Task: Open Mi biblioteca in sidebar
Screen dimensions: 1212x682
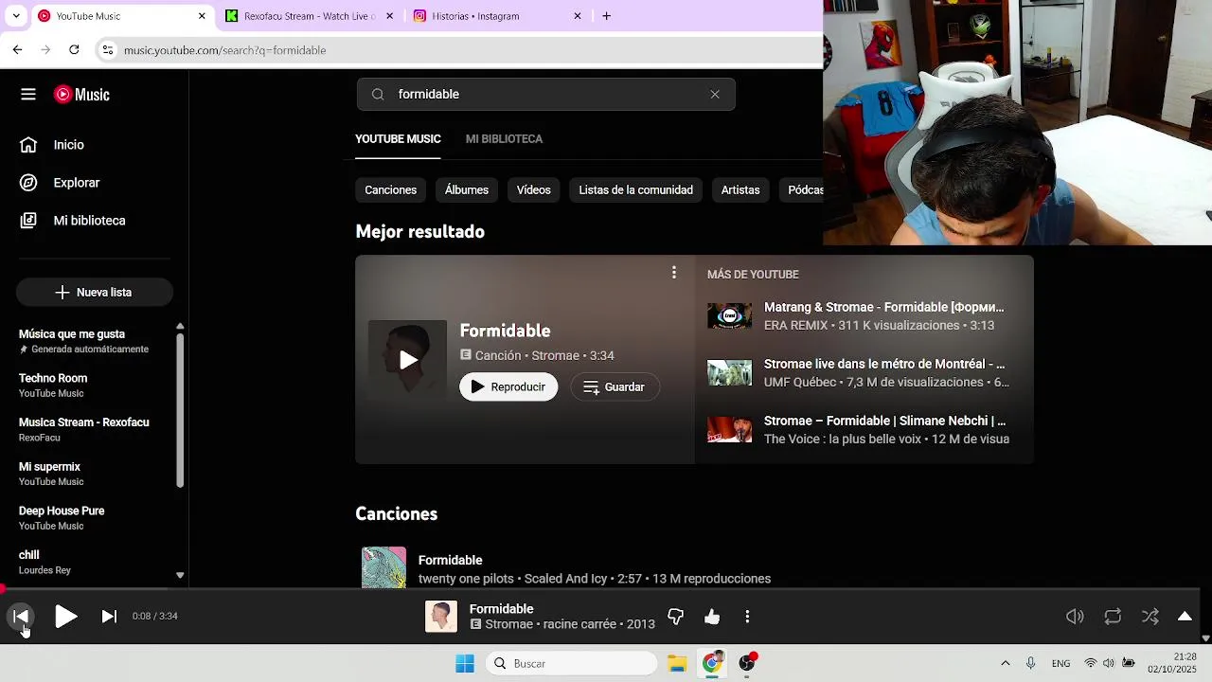Action: point(89,221)
